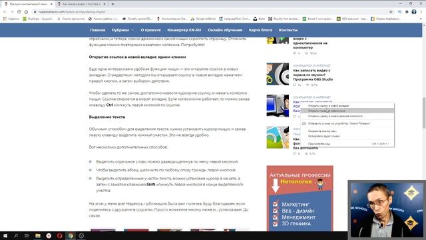Switch to Chrome in taskbar
426x240 pixels.
pos(71,235)
